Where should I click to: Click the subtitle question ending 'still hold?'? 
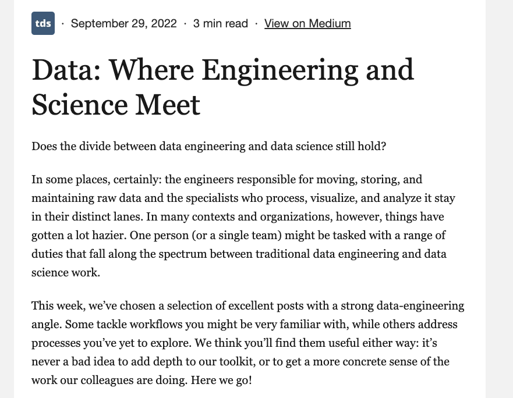pos(208,146)
